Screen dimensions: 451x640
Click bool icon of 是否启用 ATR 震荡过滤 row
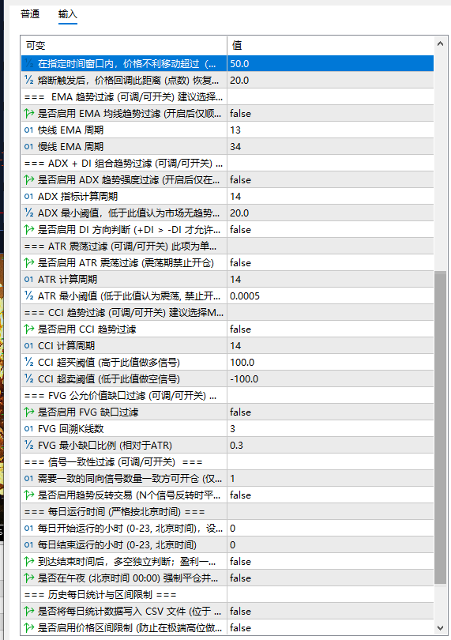click(x=28, y=262)
